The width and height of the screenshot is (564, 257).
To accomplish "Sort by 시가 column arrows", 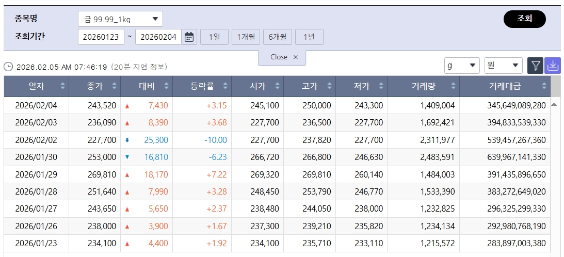I will [277, 86].
